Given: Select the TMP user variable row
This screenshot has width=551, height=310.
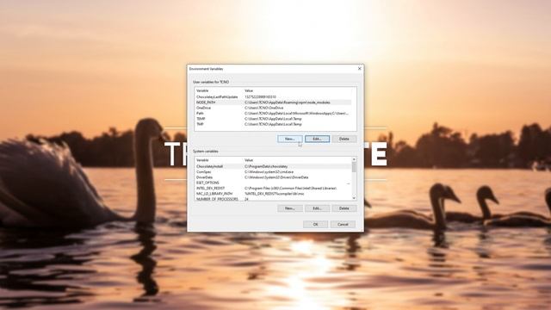Looking at the screenshot, I should point(273,124).
